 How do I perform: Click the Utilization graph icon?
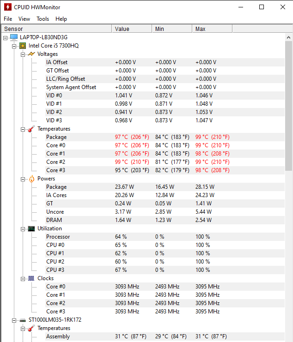pos(31,228)
